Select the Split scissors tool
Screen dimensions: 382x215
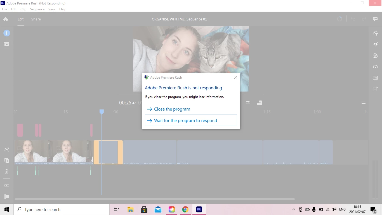point(7,149)
